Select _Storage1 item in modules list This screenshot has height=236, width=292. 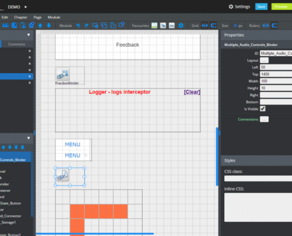(8, 222)
